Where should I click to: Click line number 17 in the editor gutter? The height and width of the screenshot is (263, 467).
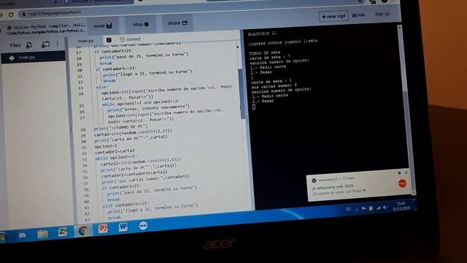point(79,53)
